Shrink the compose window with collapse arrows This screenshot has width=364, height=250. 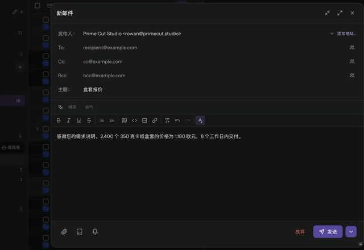pos(328,13)
